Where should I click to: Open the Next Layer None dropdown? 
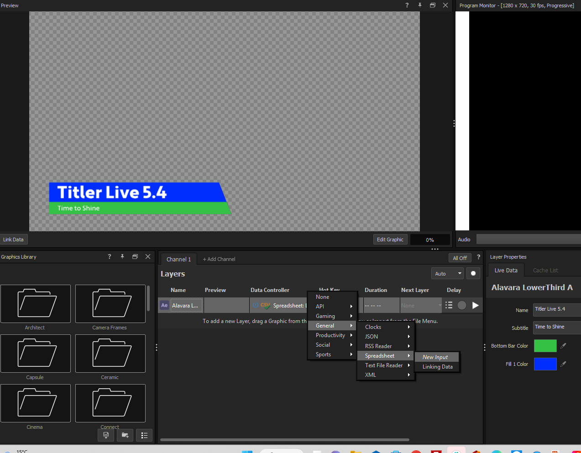421,305
